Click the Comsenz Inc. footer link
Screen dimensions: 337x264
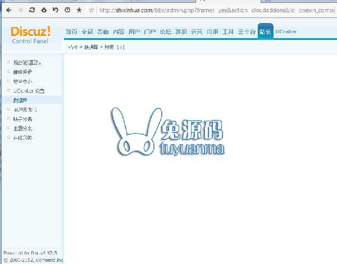(49, 260)
